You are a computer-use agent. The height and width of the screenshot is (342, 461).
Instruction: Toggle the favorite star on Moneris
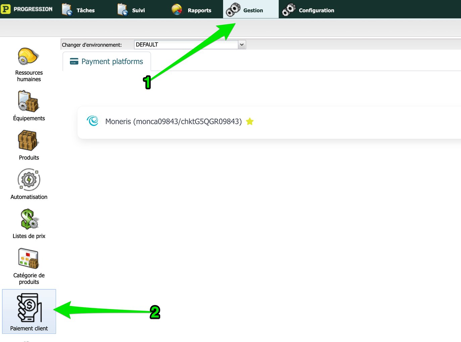(x=250, y=121)
